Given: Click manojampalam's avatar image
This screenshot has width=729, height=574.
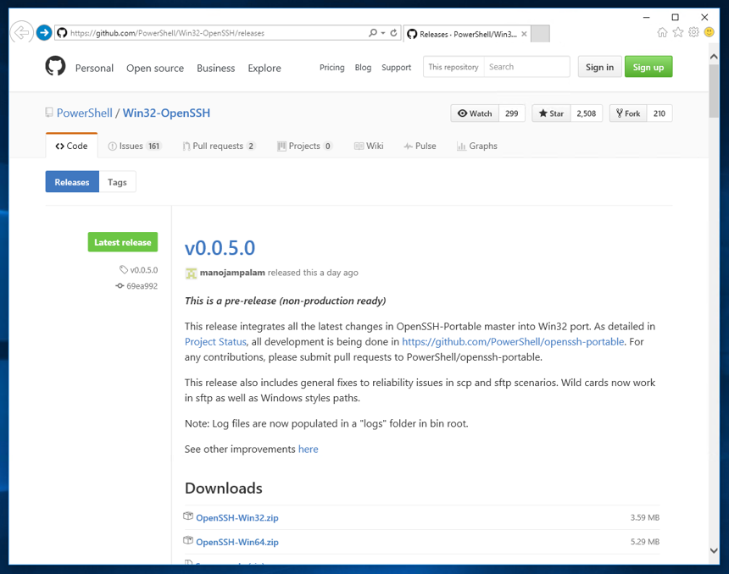Looking at the screenshot, I should (191, 273).
